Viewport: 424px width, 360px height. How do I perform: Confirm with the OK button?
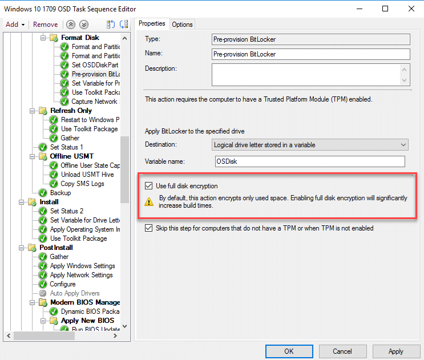[289, 351]
